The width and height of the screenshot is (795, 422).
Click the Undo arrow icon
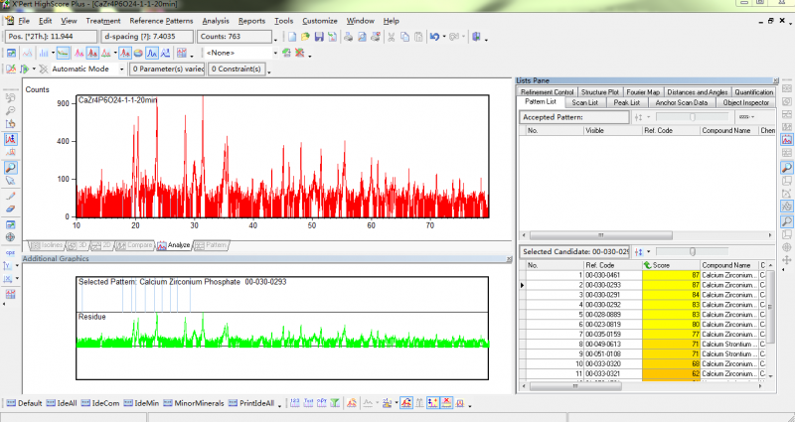[435, 37]
